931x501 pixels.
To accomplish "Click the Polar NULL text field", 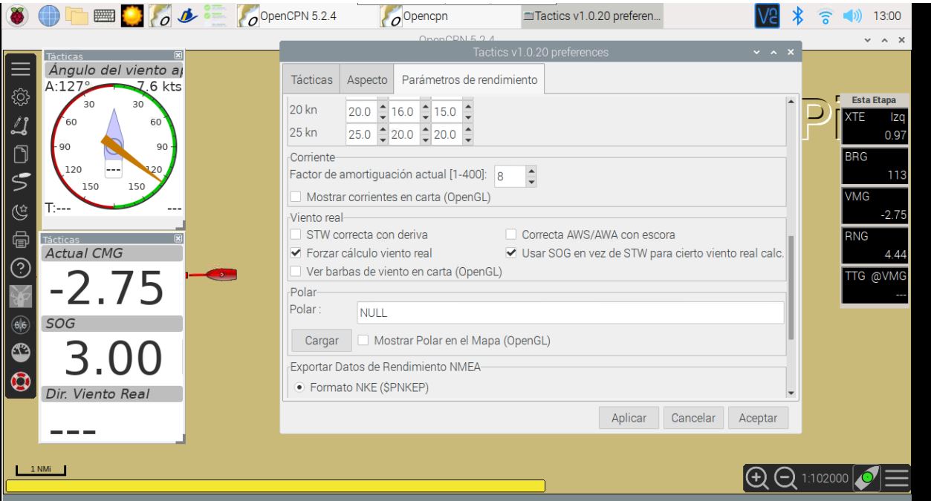I will point(571,312).
